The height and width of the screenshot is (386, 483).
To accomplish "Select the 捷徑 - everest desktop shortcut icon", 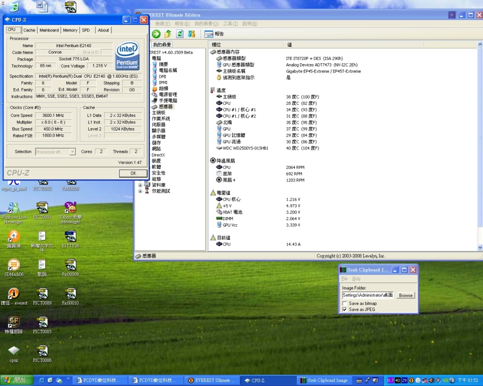I will point(14,296).
